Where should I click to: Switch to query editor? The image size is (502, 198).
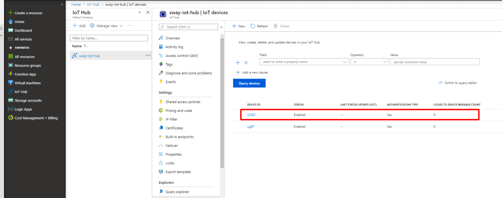(x=457, y=83)
